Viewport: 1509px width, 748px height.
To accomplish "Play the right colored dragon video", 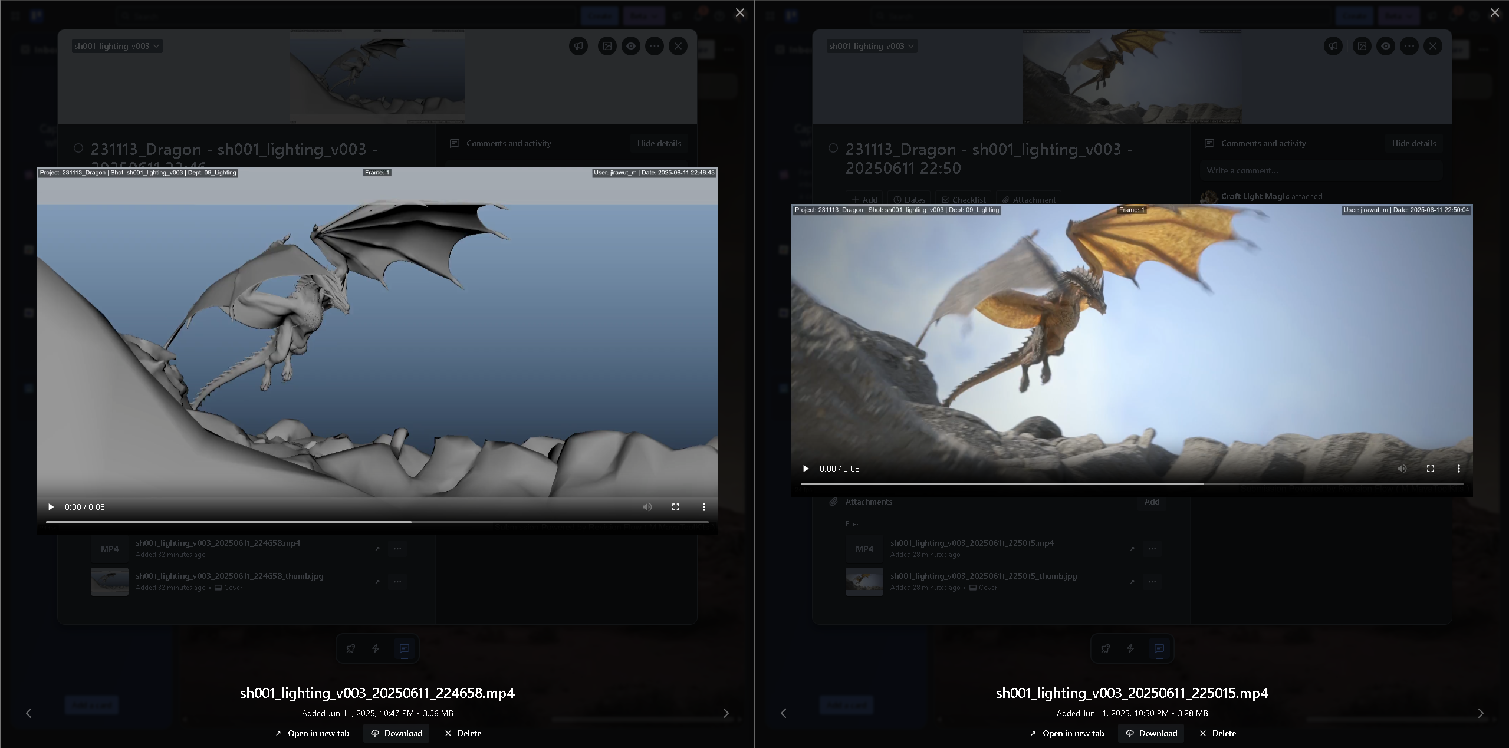I will pyautogui.click(x=806, y=469).
